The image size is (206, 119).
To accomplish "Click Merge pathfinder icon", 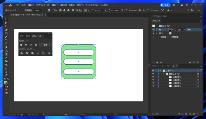I will [x=32, y=53].
